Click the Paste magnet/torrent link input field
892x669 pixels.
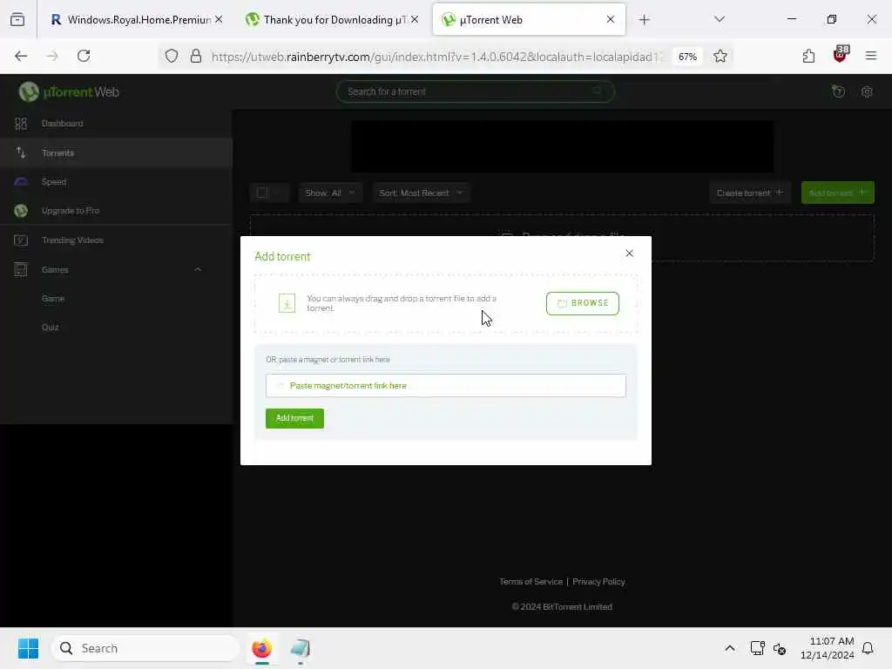click(445, 386)
